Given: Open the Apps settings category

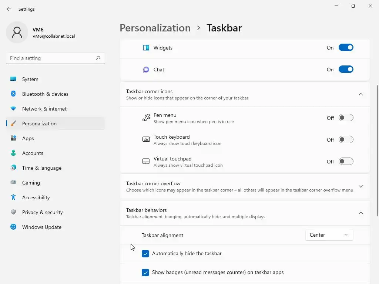Looking at the screenshot, I should (x=28, y=138).
